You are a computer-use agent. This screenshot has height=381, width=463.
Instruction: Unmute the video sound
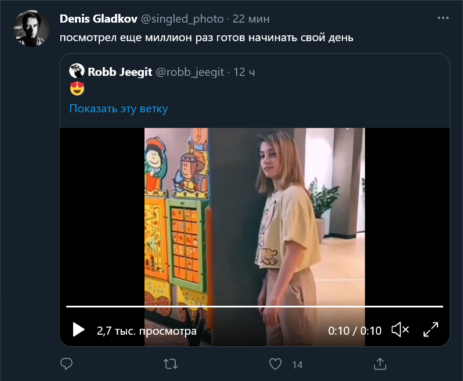(x=400, y=330)
